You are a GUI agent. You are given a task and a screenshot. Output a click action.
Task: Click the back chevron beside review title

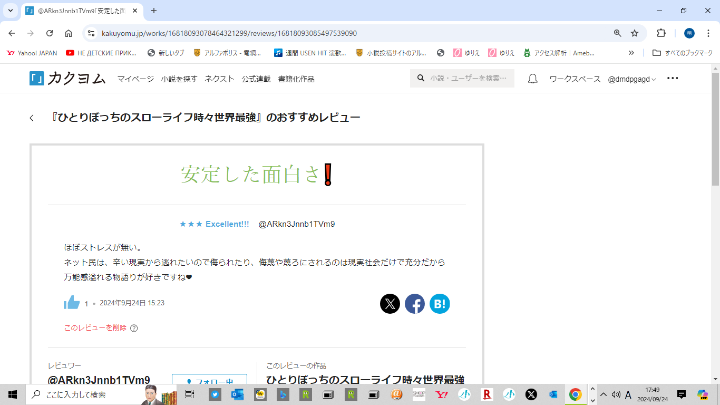point(32,118)
